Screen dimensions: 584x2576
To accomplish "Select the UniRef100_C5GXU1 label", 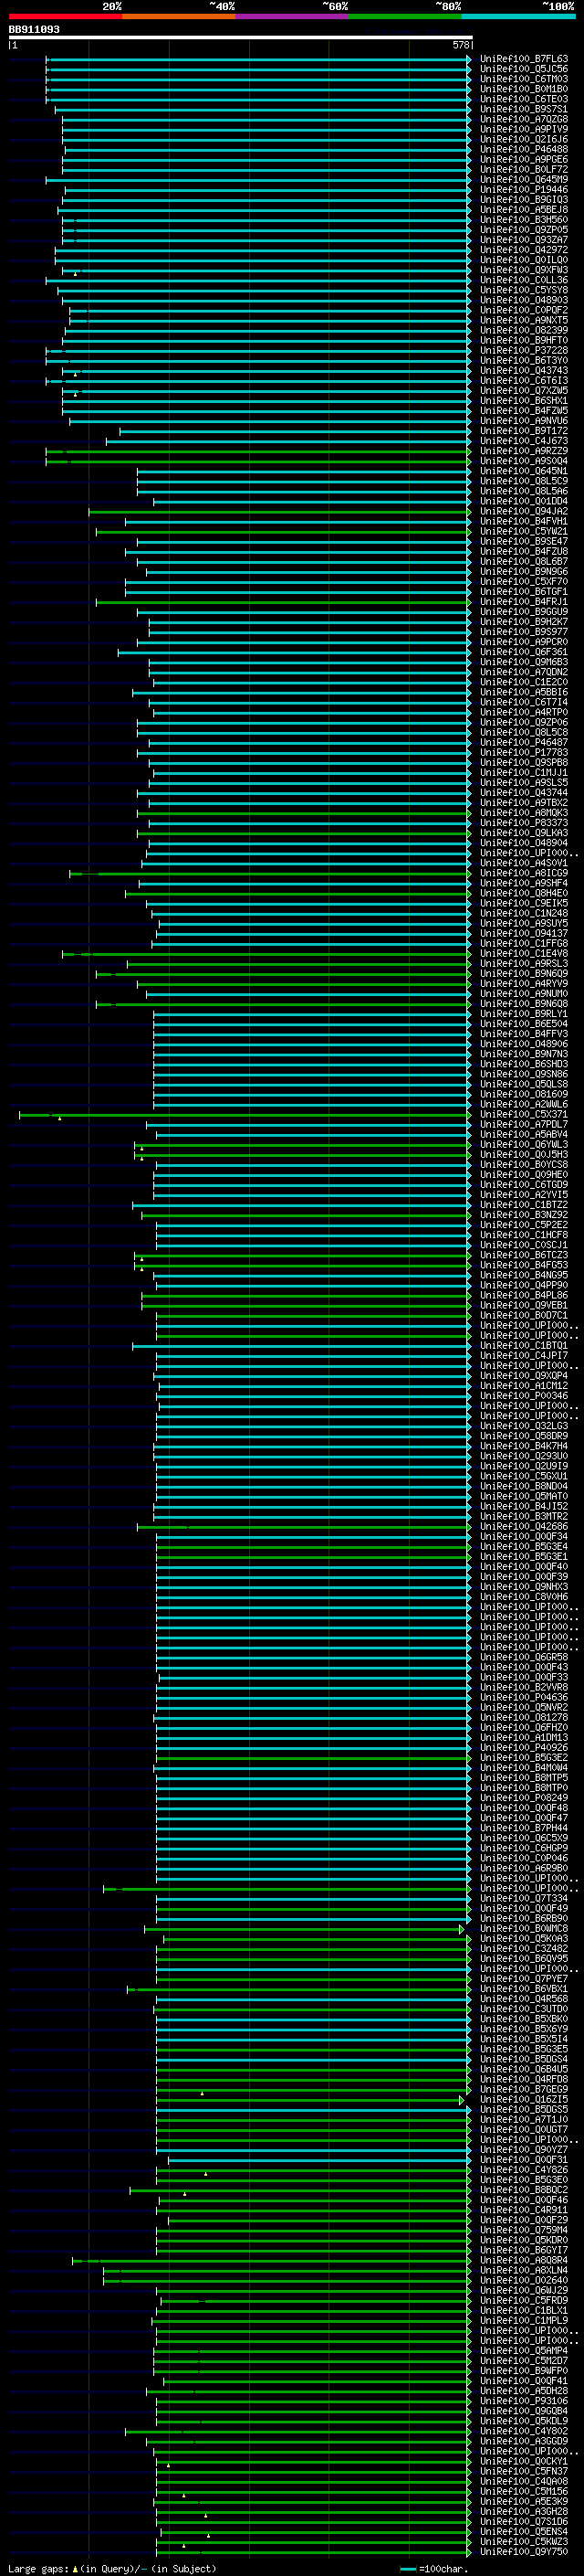I will coord(524,1477).
